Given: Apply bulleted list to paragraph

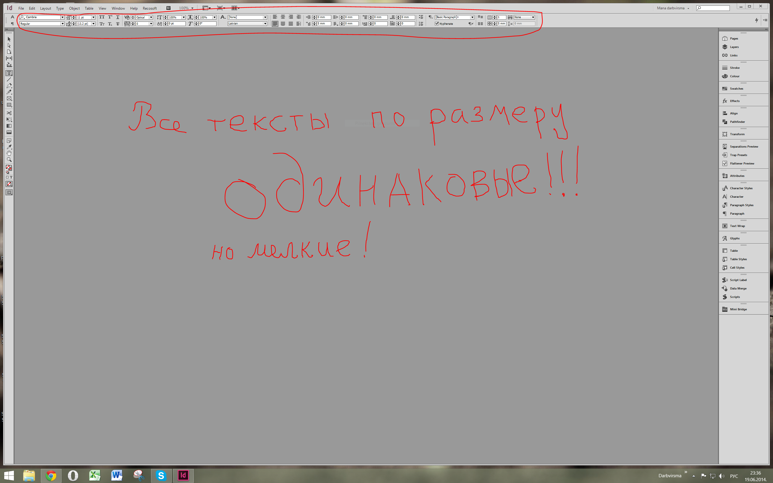Looking at the screenshot, I should click(x=421, y=17).
